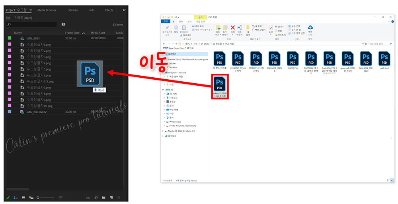Open 사진 도구 ribbon tab
The width and height of the screenshot is (398, 204).
point(200,22)
